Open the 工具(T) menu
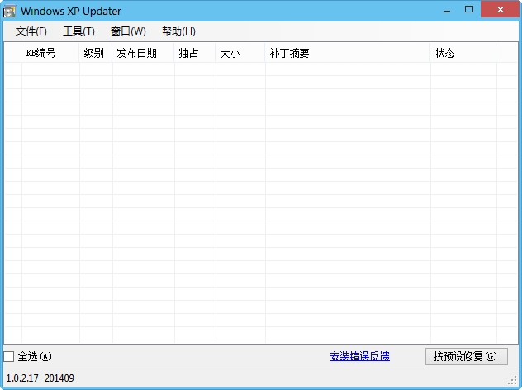The image size is (522, 390). (79, 31)
